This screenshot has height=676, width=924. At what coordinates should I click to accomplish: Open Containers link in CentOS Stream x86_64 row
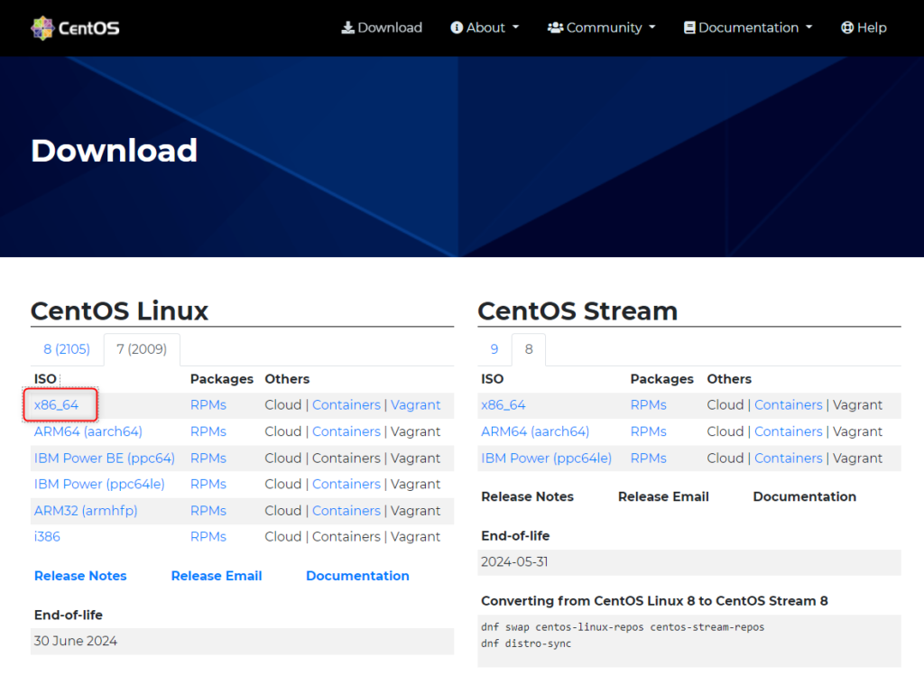(x=789, y=405)
